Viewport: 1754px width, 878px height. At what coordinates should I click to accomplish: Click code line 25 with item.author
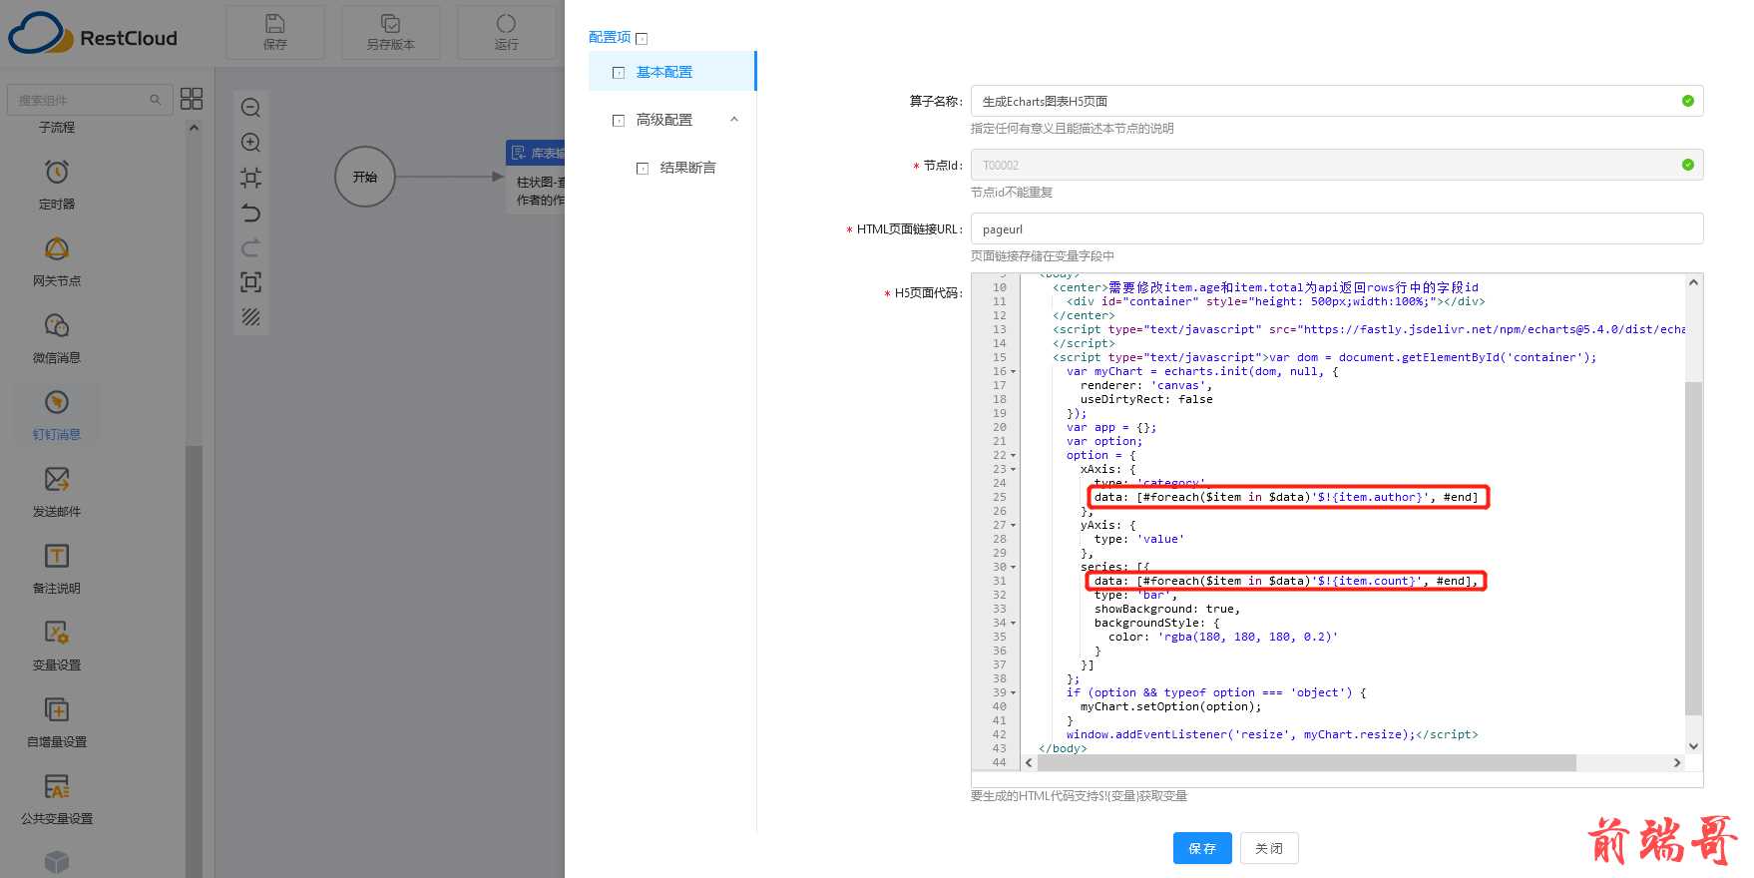tap(1287, 497)
